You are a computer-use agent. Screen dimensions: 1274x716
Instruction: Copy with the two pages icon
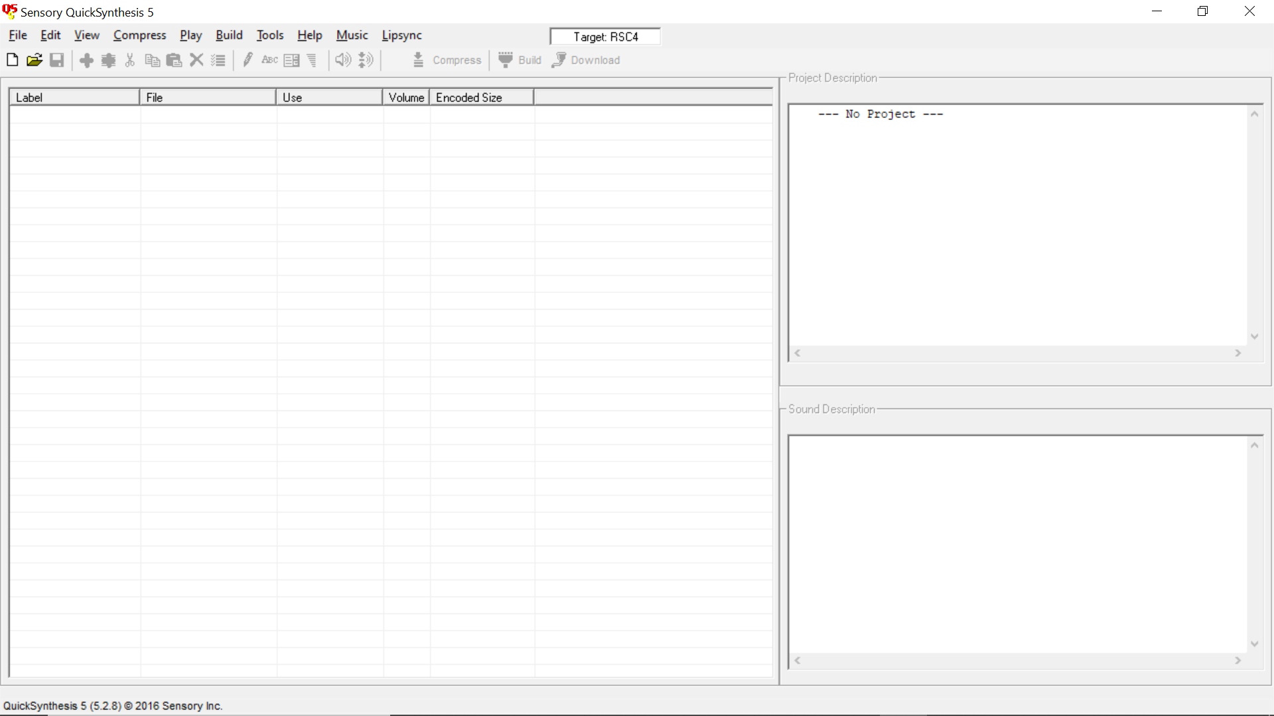pyautogui.click(x=152, y=60)
